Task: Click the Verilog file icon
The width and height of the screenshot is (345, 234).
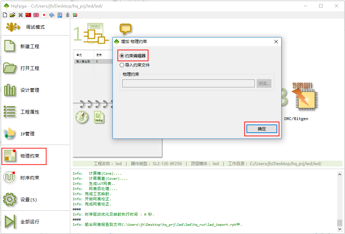Action: click(x=99, y=117)
